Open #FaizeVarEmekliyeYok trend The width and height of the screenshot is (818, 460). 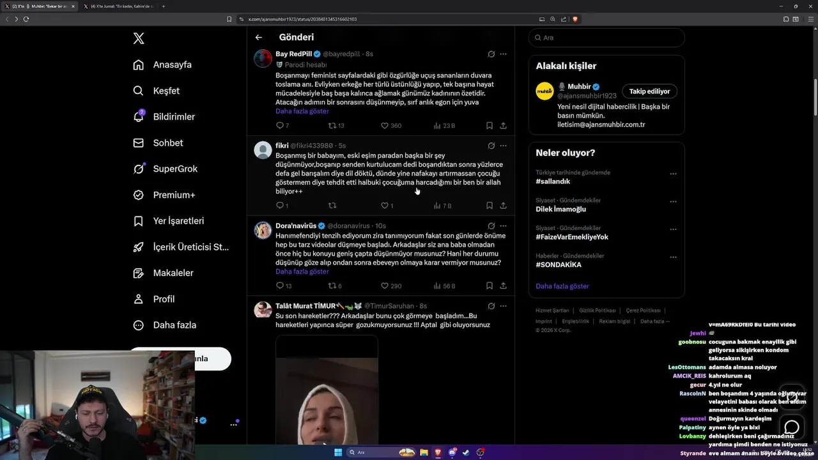572,237
